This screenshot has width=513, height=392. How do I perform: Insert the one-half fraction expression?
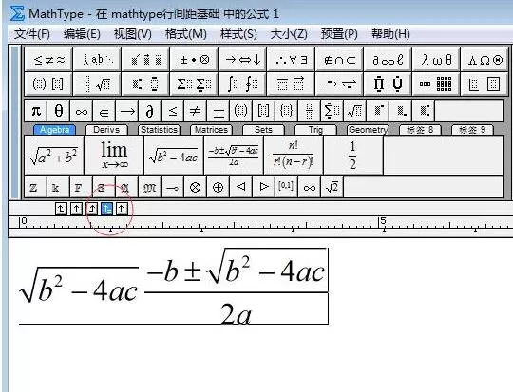(353, 156)
